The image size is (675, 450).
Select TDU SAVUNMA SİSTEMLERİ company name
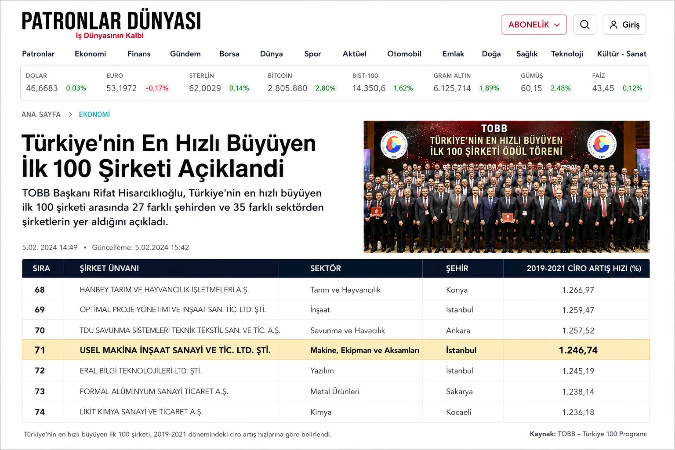pos(180,330)
